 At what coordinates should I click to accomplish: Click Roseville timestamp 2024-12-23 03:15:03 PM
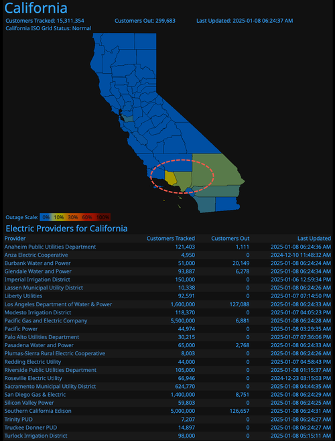coord(301,378)
